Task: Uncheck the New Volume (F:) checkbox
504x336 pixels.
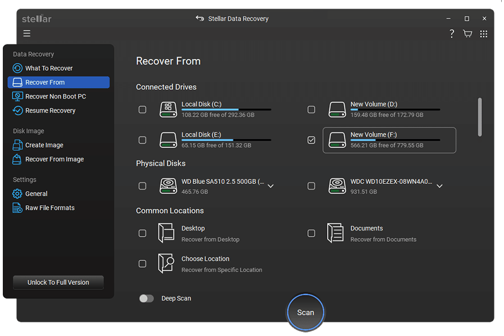Action: [x=311, y=140]
